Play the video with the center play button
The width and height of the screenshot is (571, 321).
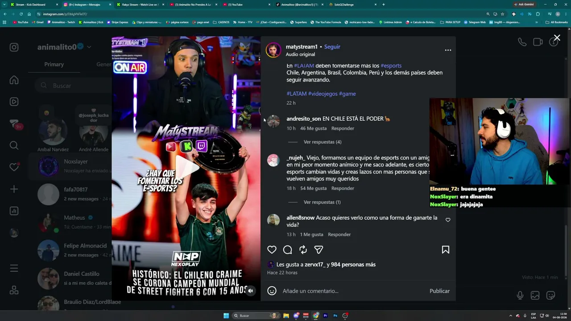[187, 168]
